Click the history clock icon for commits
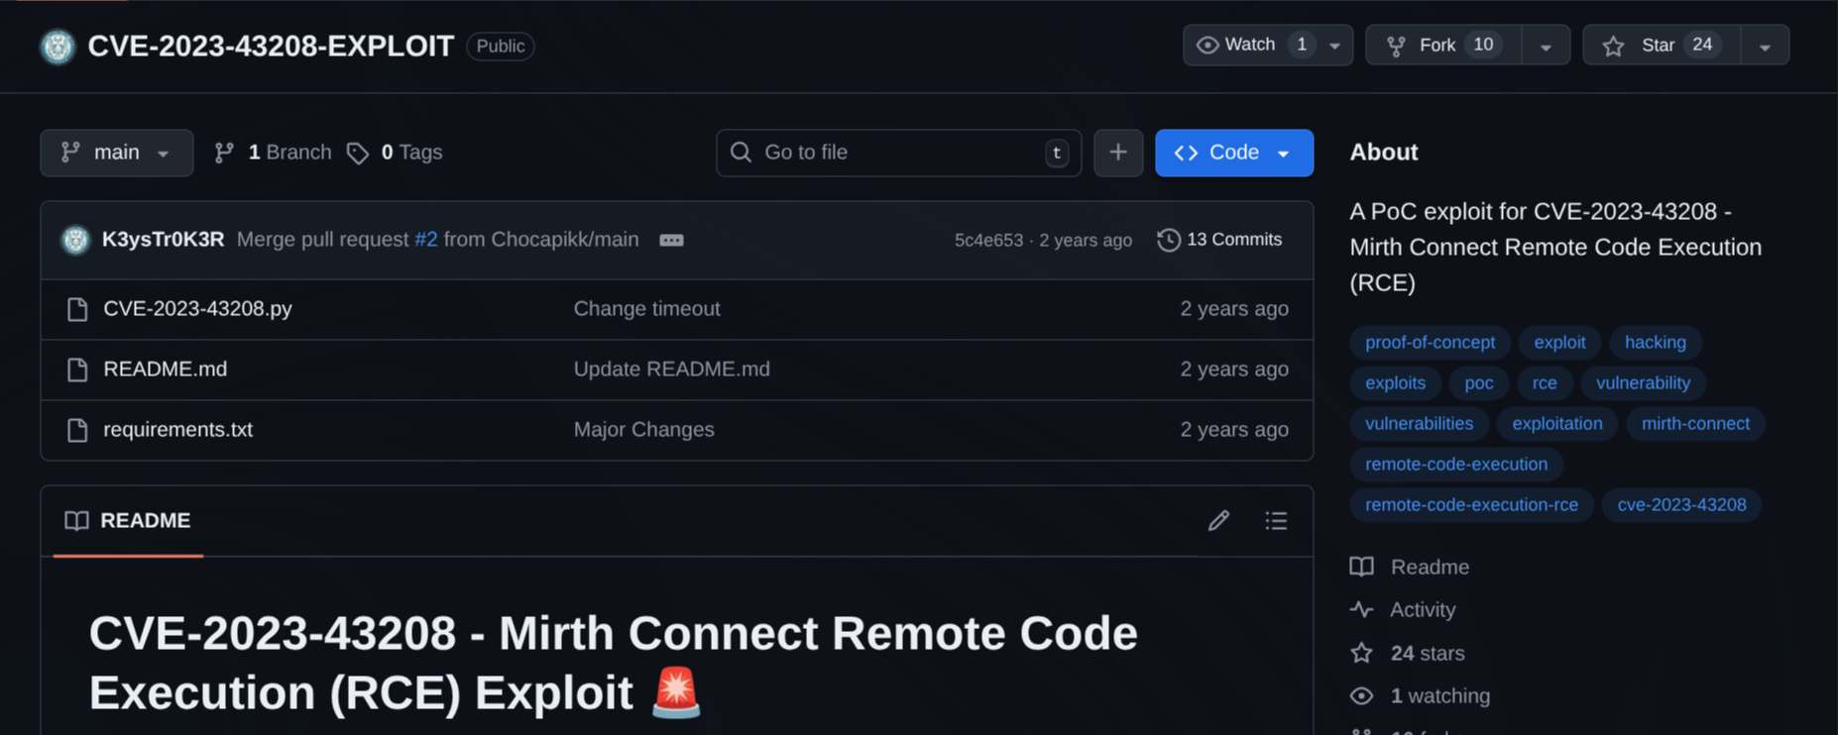This screenshot has width=1838, height=735. (1169, 240)
